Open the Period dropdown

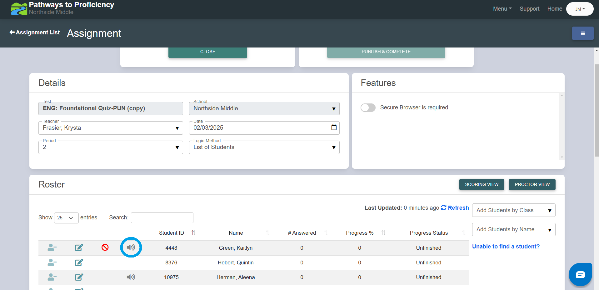coord(111,147)
